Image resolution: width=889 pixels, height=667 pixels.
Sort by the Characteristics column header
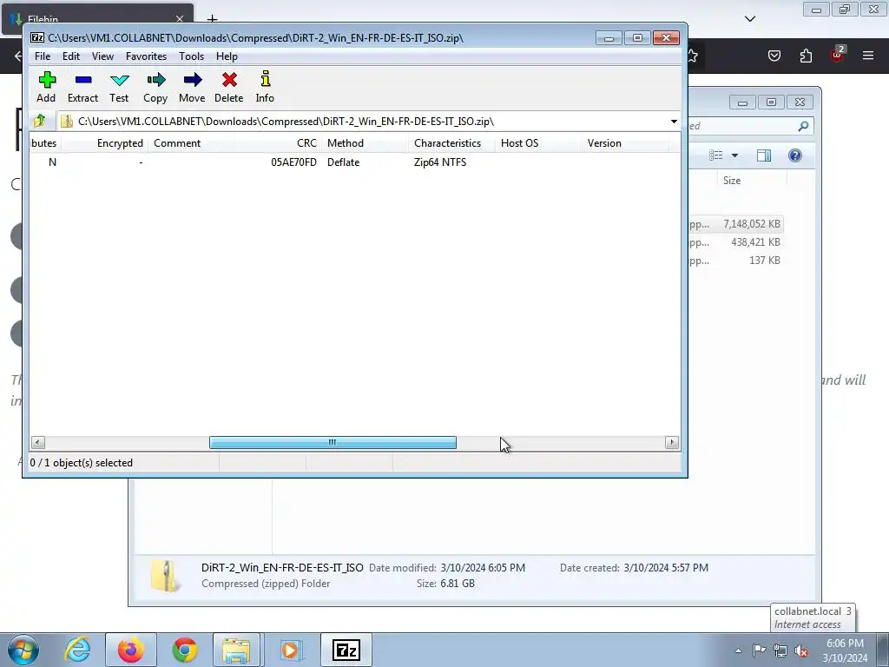[x=451, y=143]
